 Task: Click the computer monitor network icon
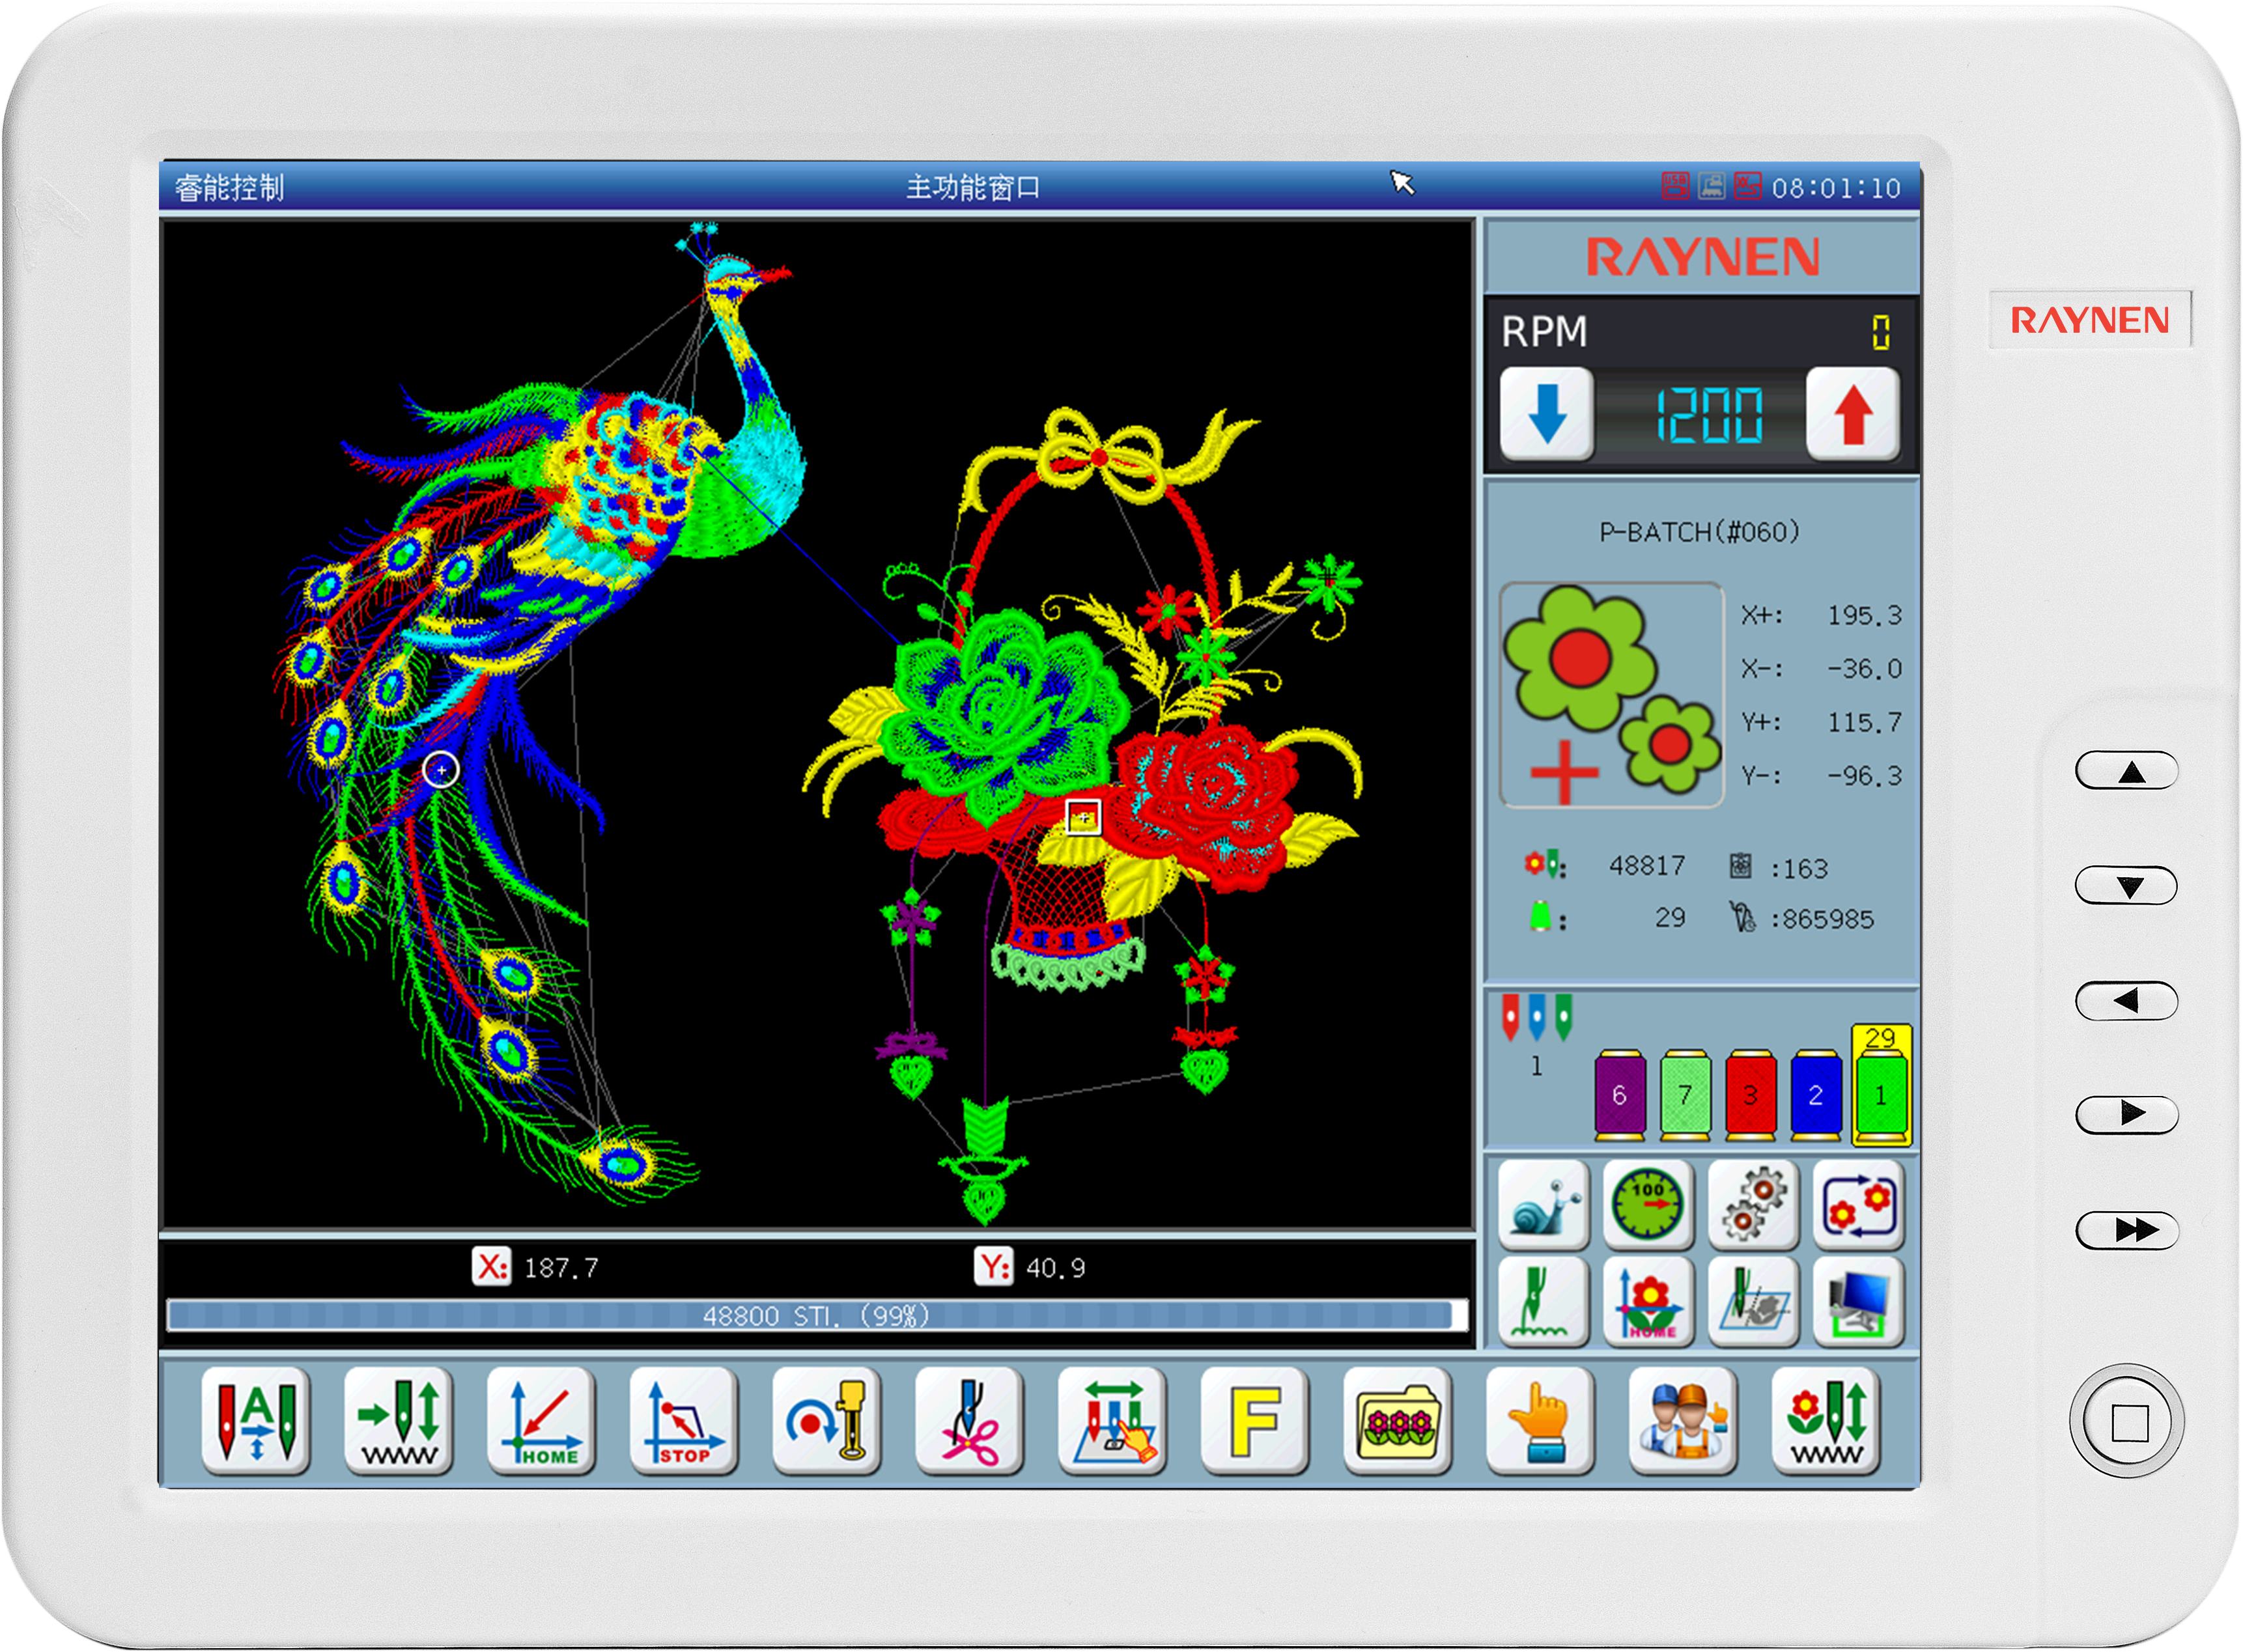coord(1858,1303)
